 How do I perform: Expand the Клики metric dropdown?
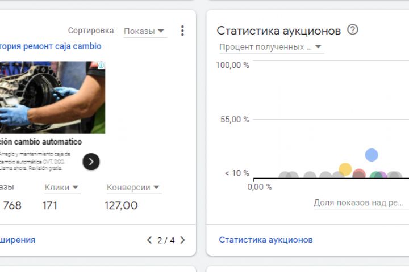(61, 188)
